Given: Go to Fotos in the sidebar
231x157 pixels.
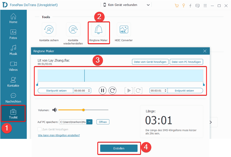Looking at the screenshot, I should (x=13, y=34).
